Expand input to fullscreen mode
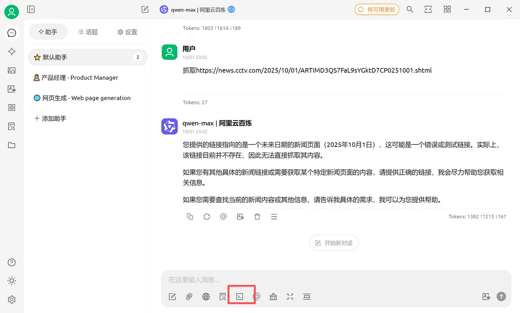Image resolution: width=520 pixels, height=313 pixels. pos(290,296)
